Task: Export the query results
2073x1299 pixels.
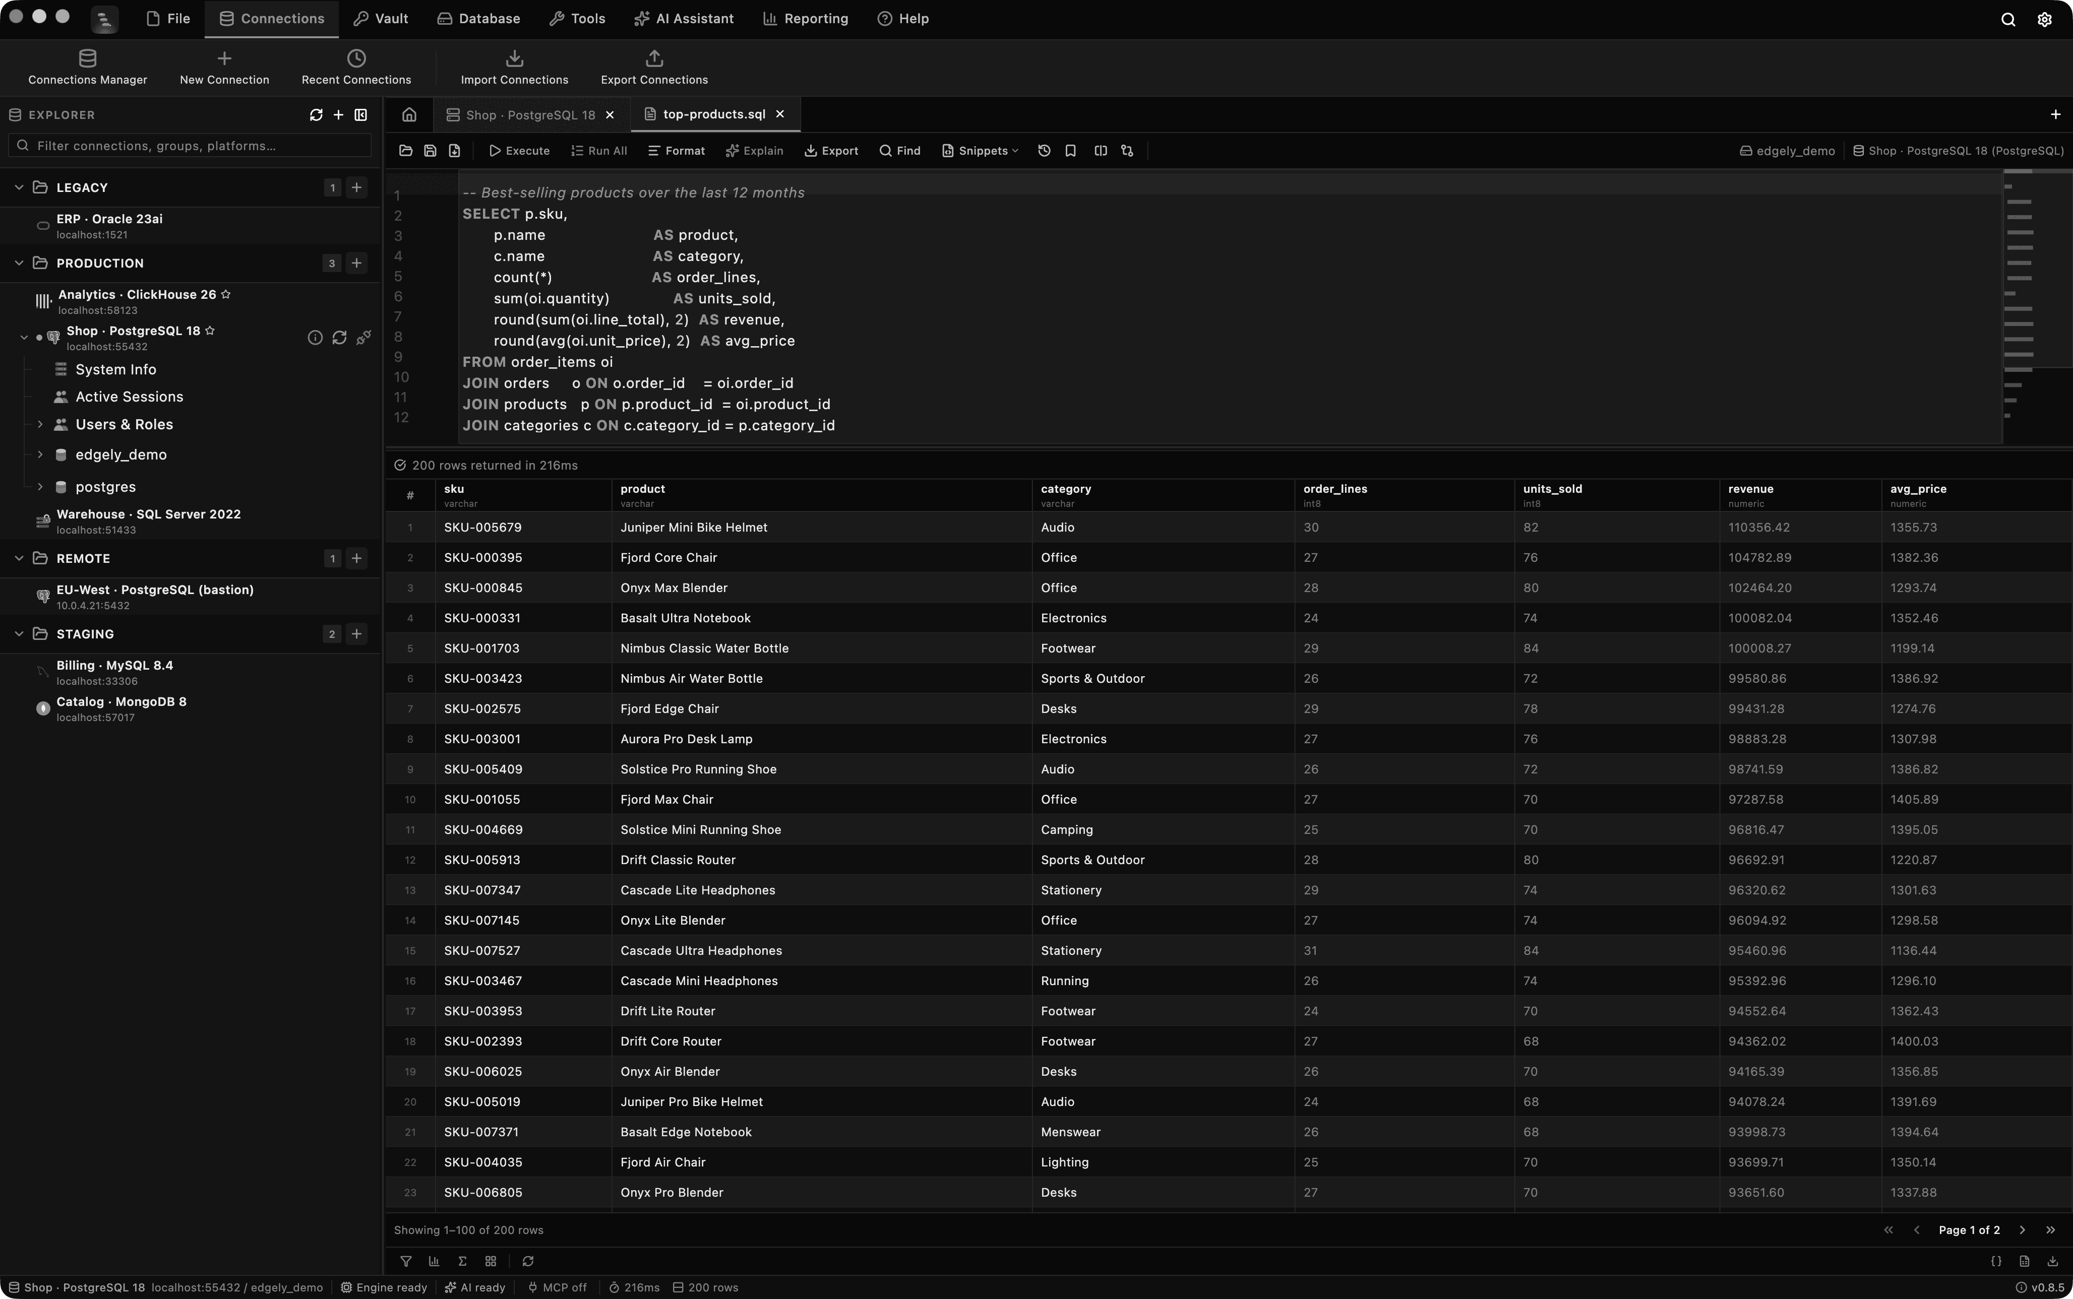Action: 831,151
